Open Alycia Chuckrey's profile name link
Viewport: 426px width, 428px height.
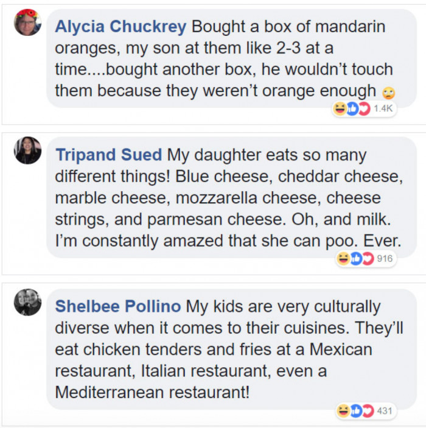(121, 27)
